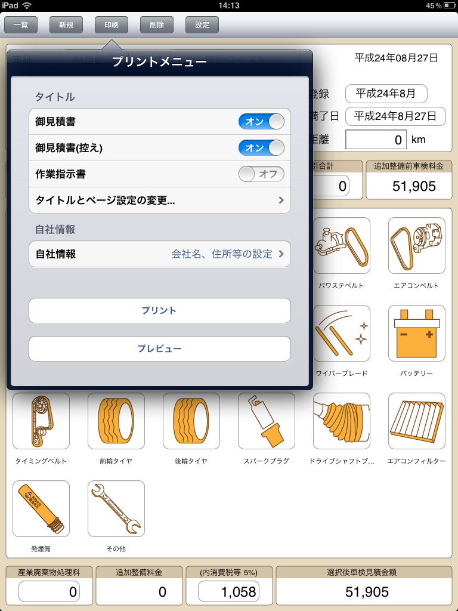The image size is (458, 611).
Task: Tap the 前輪タイヤ front tire icon
Action: click(116, 421)
